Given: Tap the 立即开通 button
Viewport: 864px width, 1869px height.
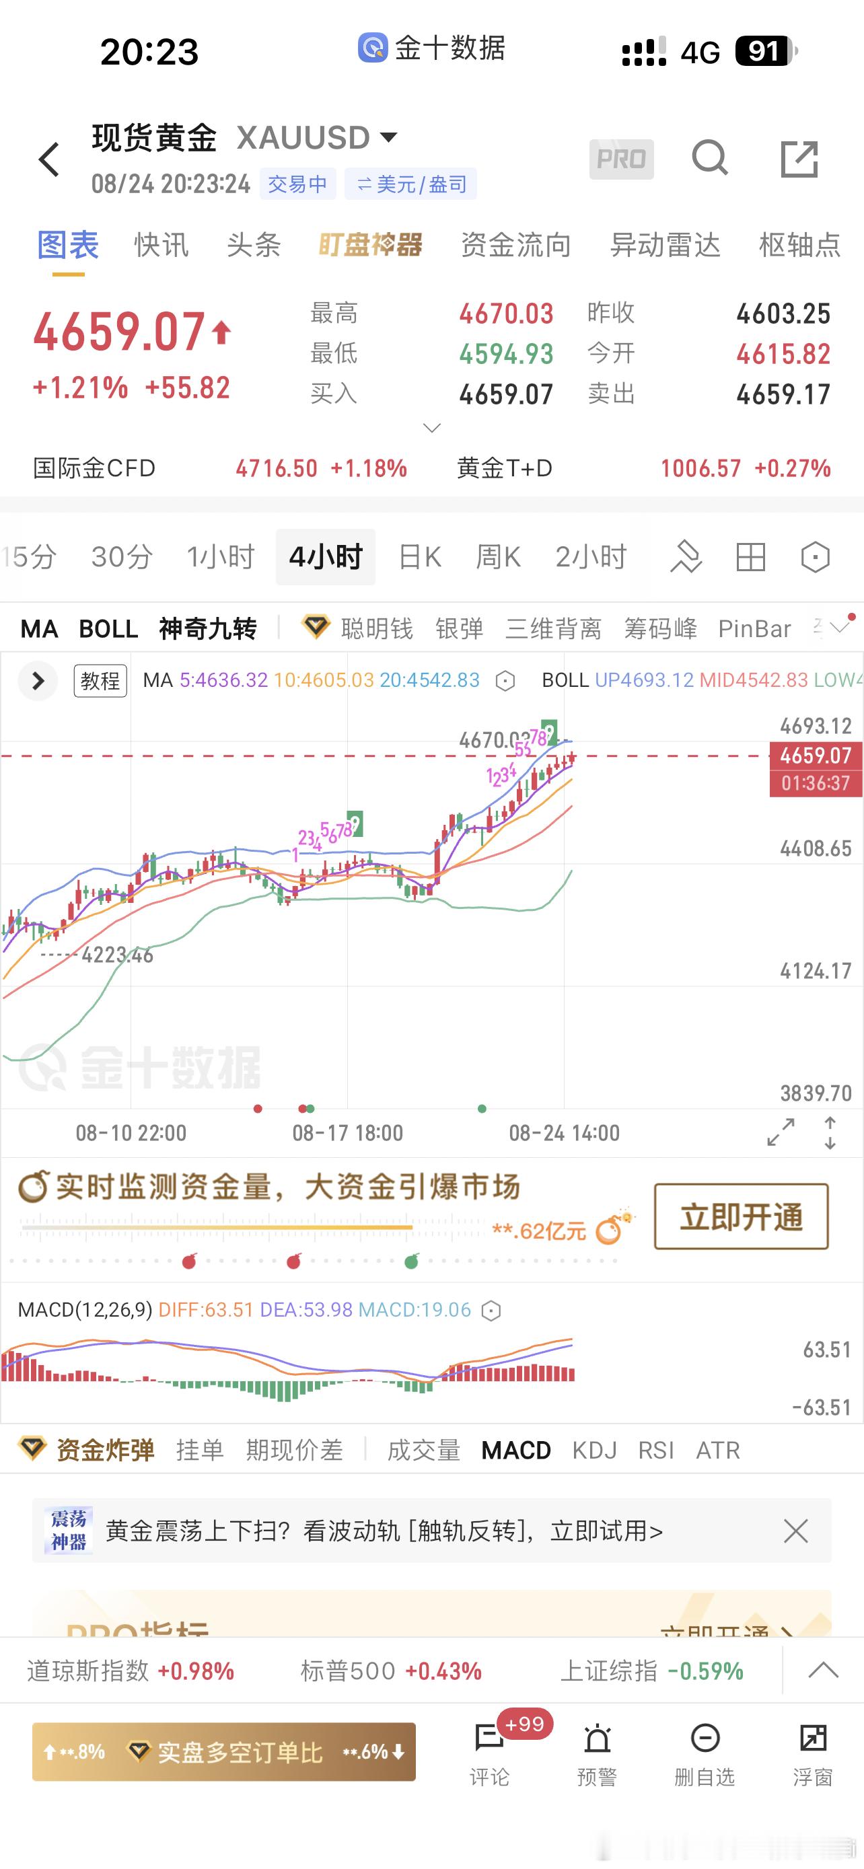Looking at the screenshot, I should [742, 1217].
